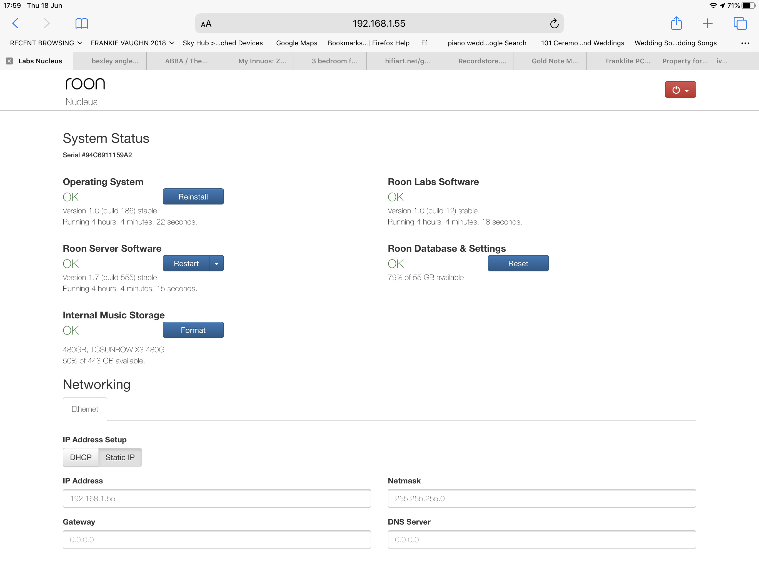Open the Restart button dropdown arrow
Viewport: 759px width, 569px height.
[216, 263]
